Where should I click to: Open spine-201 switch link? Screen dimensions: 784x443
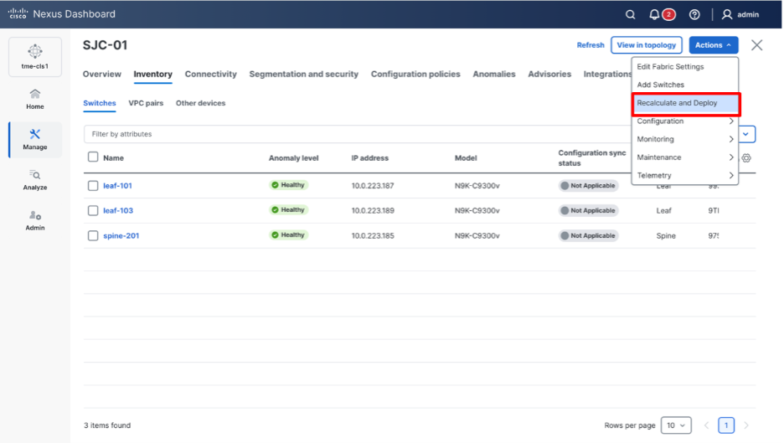[121, 235]
